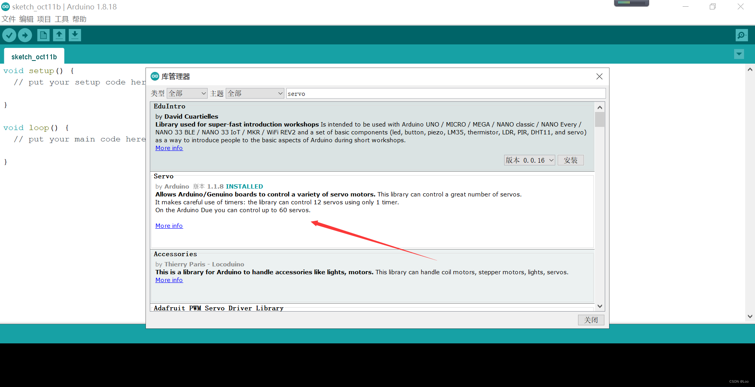Click editor scrollbar up arrow

pos(750,70)
